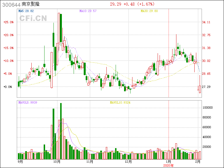
Task: Click the stock code 300644
Action: 11,4
